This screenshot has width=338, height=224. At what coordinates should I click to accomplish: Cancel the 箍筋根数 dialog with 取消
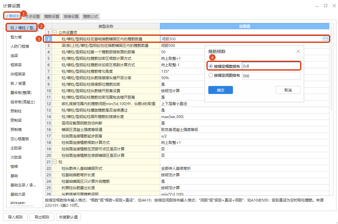pos(288,90)
